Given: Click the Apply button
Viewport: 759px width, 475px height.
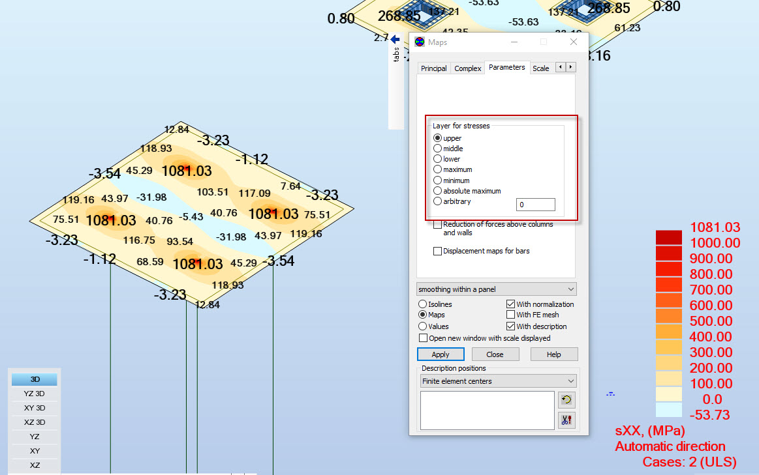Looking at the screenshot, I should click(441, 354).
